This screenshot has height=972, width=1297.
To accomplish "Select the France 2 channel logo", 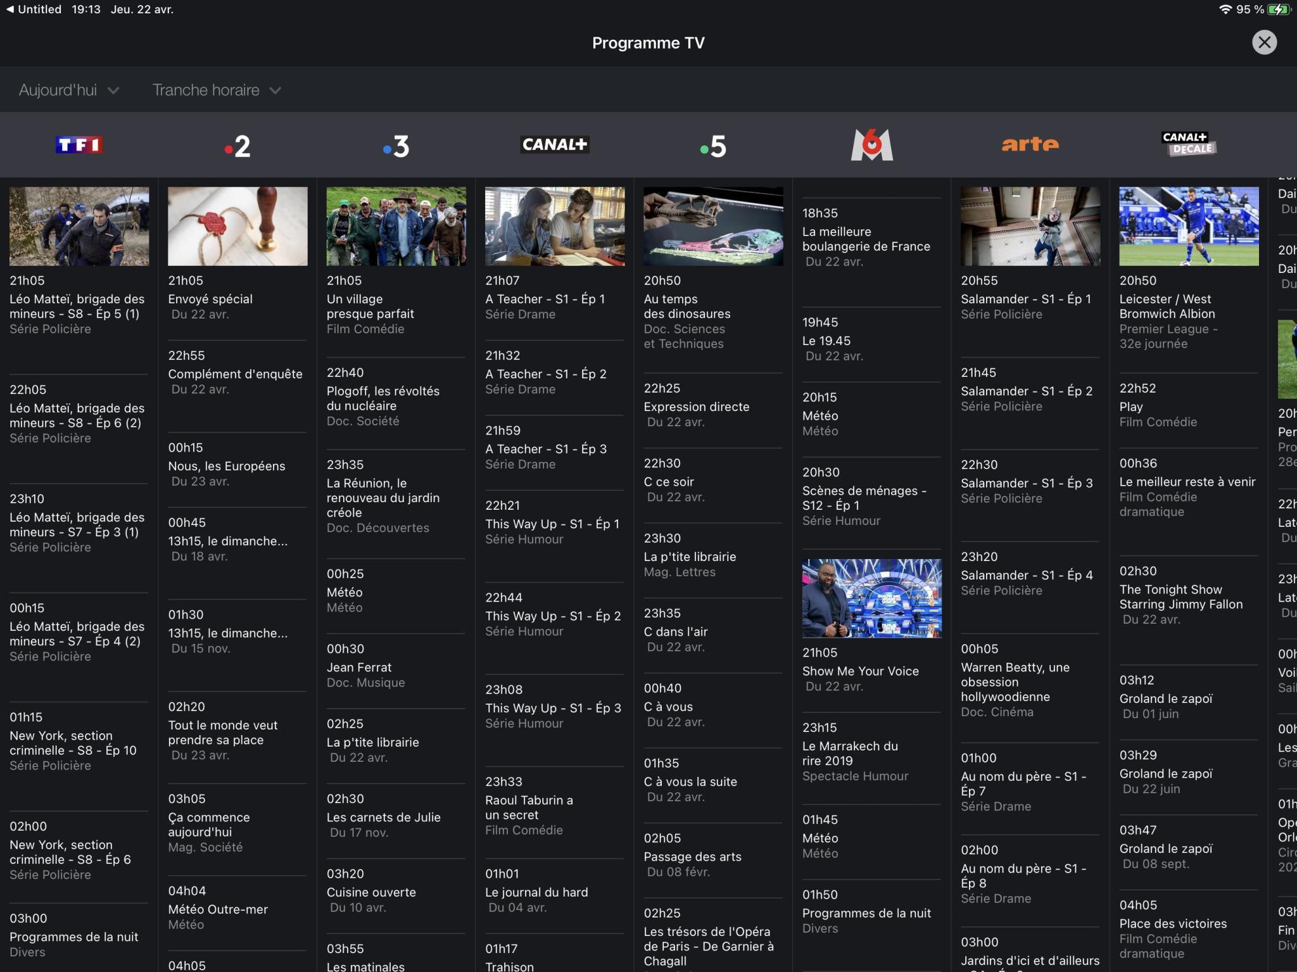I will 237,146.
